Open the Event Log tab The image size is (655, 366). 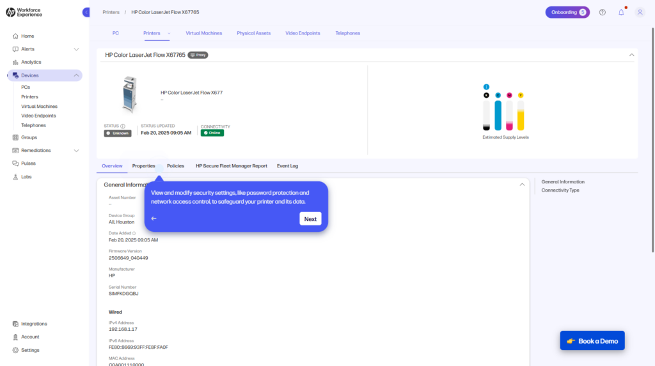(287, 166)
